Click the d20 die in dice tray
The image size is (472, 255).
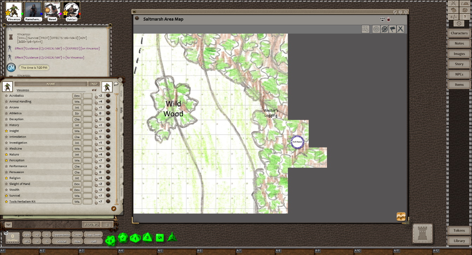pyautogui.click(x=111, y=240)
